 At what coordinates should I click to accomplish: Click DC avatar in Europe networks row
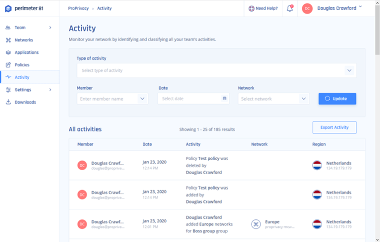[x=82, y=224]
